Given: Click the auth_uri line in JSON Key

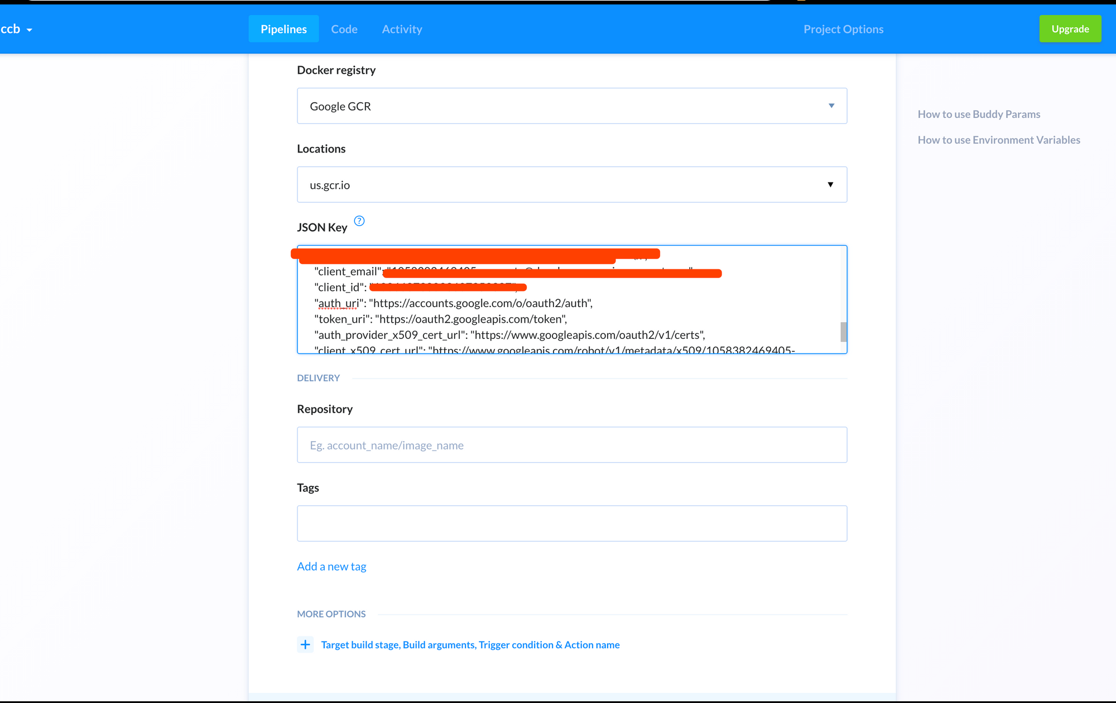Looking at the screenshot, I should 453,303.
